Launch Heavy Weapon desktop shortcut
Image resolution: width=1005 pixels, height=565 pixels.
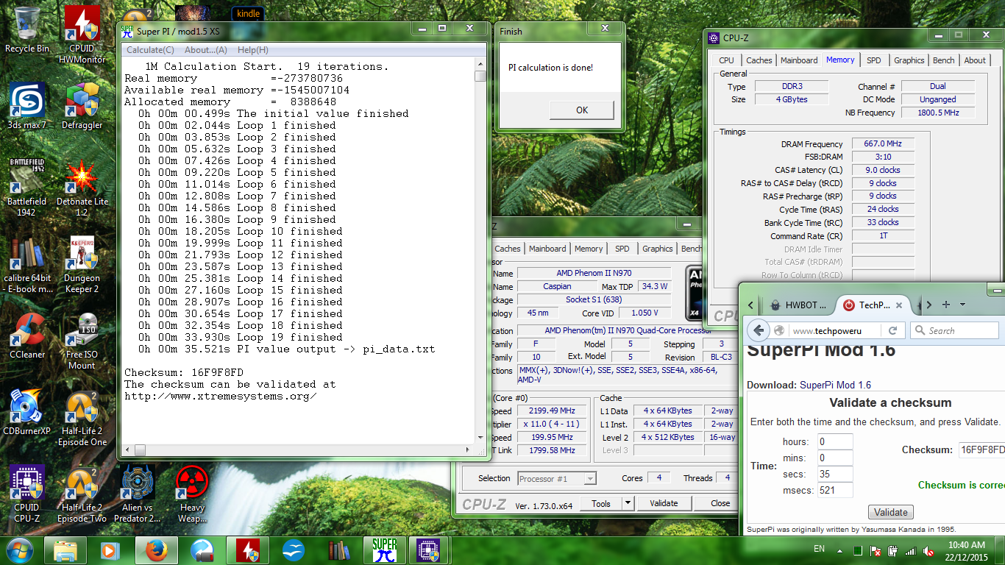coord(192,493)
